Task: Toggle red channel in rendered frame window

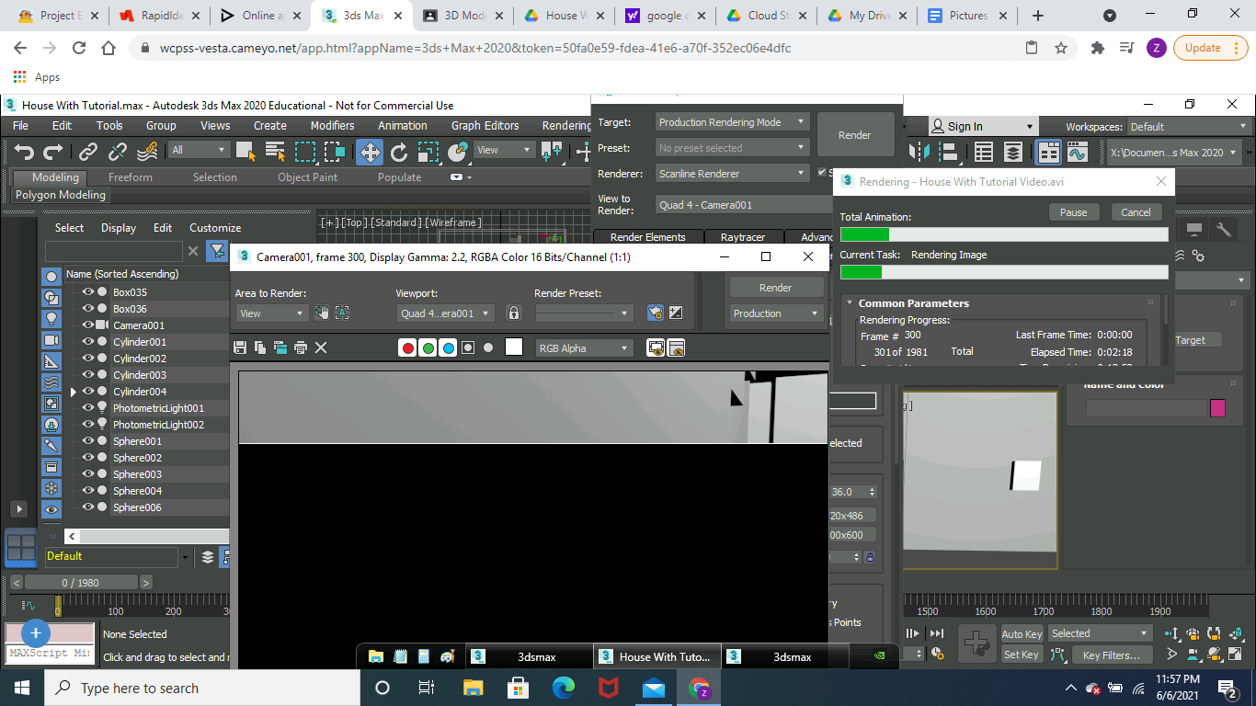Action: pyautogui.click(x=408, y=347)
